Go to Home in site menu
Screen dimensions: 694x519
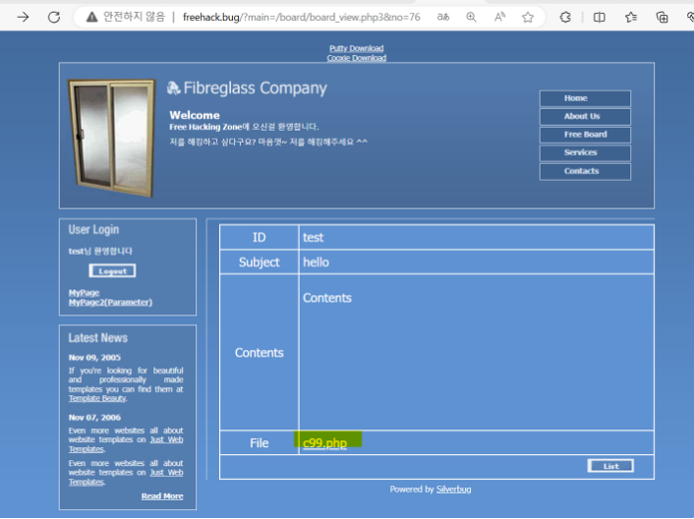[x=585, y=98]
